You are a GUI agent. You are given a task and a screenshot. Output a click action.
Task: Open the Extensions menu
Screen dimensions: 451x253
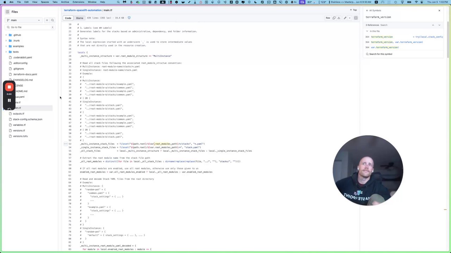point(78,2)
